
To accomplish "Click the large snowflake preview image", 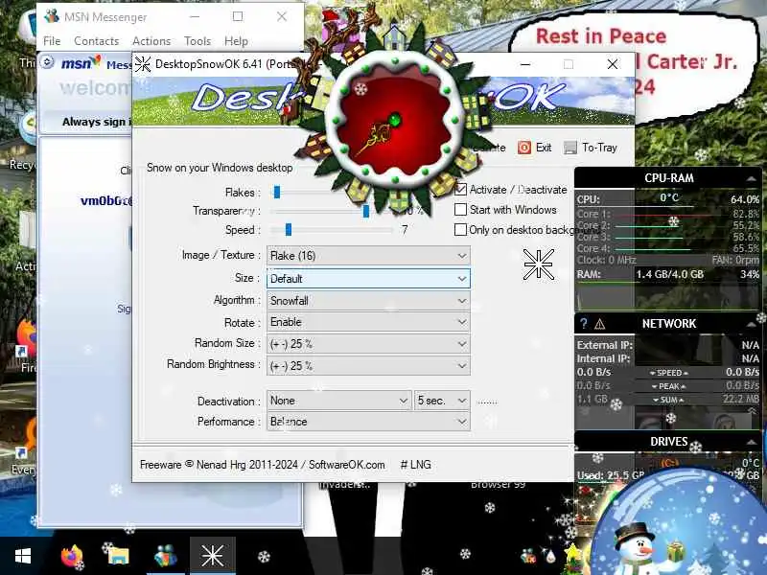I will [538, 264].
